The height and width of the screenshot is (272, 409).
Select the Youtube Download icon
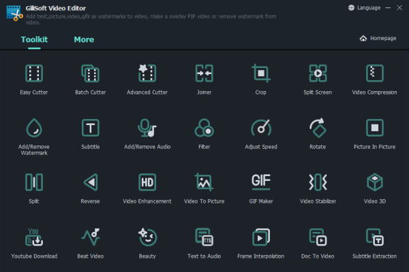[34, 237]
